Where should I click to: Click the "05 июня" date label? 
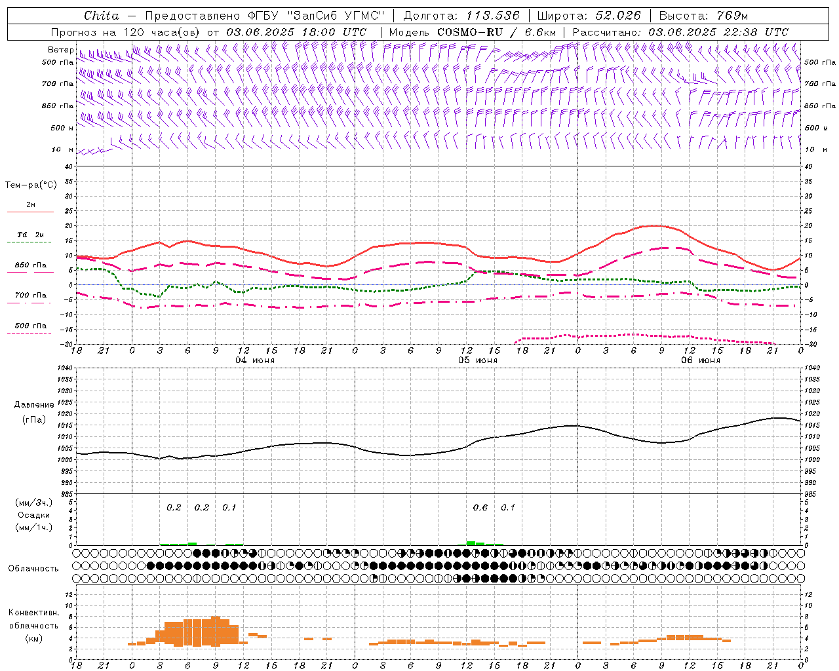point(478,360)
